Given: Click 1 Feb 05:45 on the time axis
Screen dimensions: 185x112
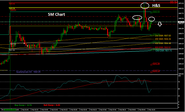Looking at the screenshot, I should tap(83, 110).
